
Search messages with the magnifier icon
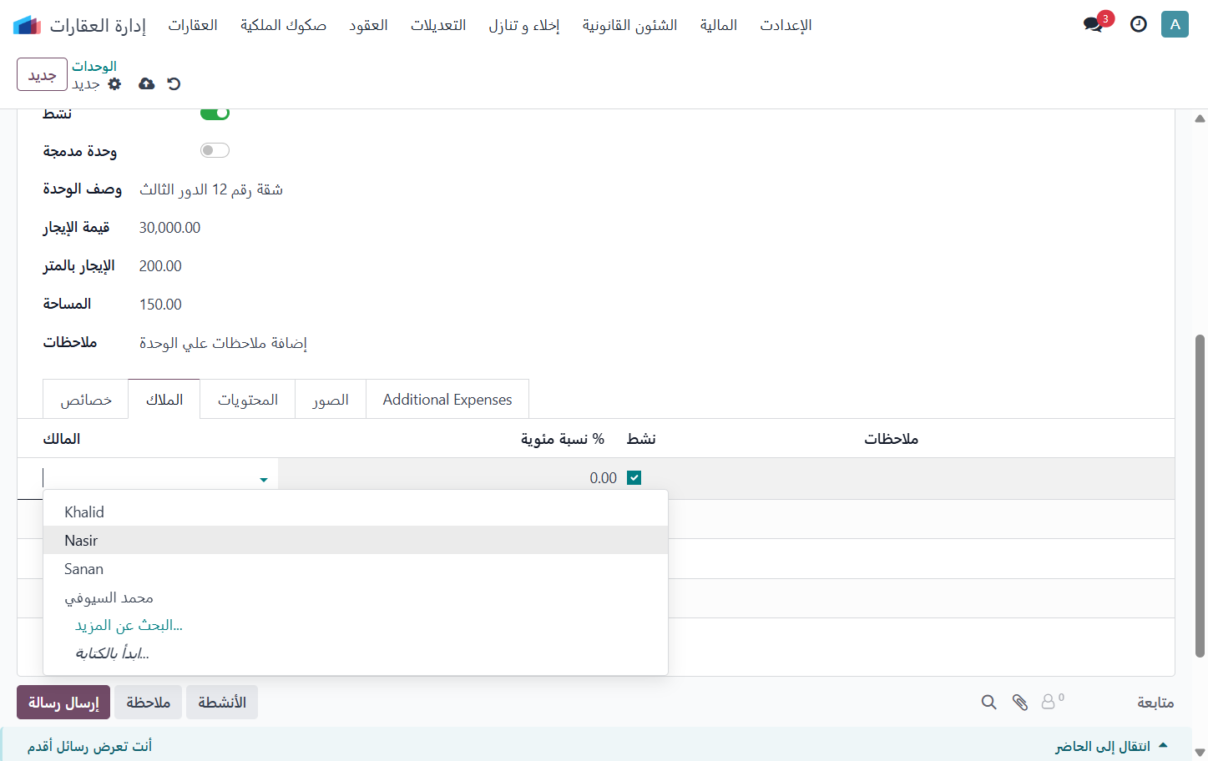[x=989, y=703]
